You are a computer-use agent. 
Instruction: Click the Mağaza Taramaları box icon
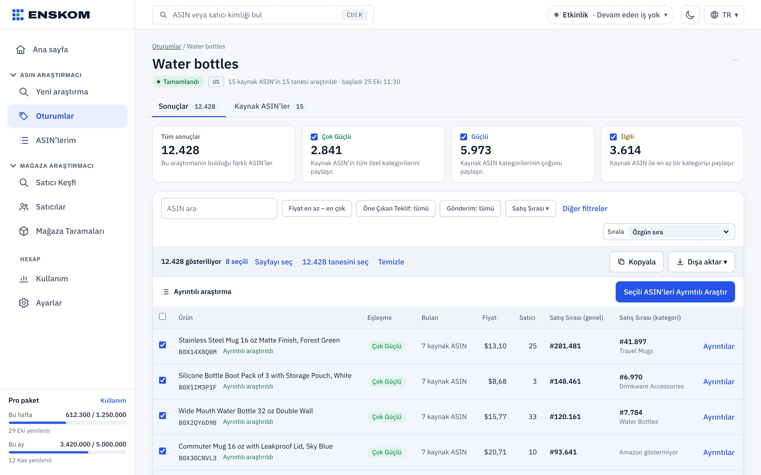point(24,231)
